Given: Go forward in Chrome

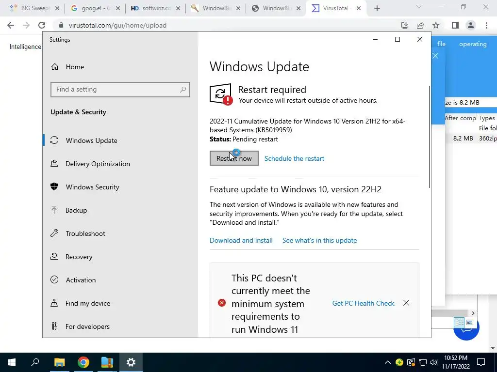Looking at the screenshot, I should (26, 25).
